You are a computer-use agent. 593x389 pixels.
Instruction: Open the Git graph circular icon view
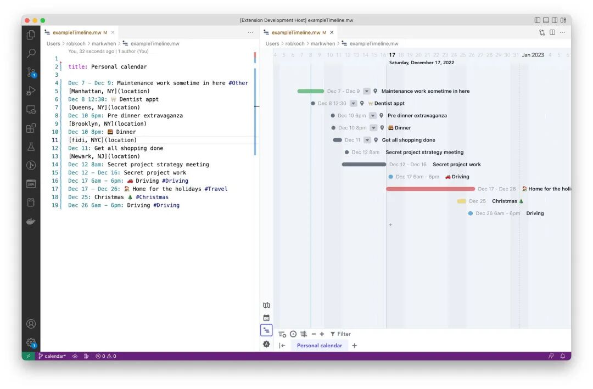click(x=31, y=165)
